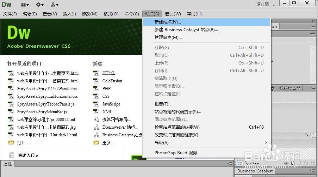Click the JavaScript new document icon
Viewport: 318px width, 177px height.
click(96, 104)
